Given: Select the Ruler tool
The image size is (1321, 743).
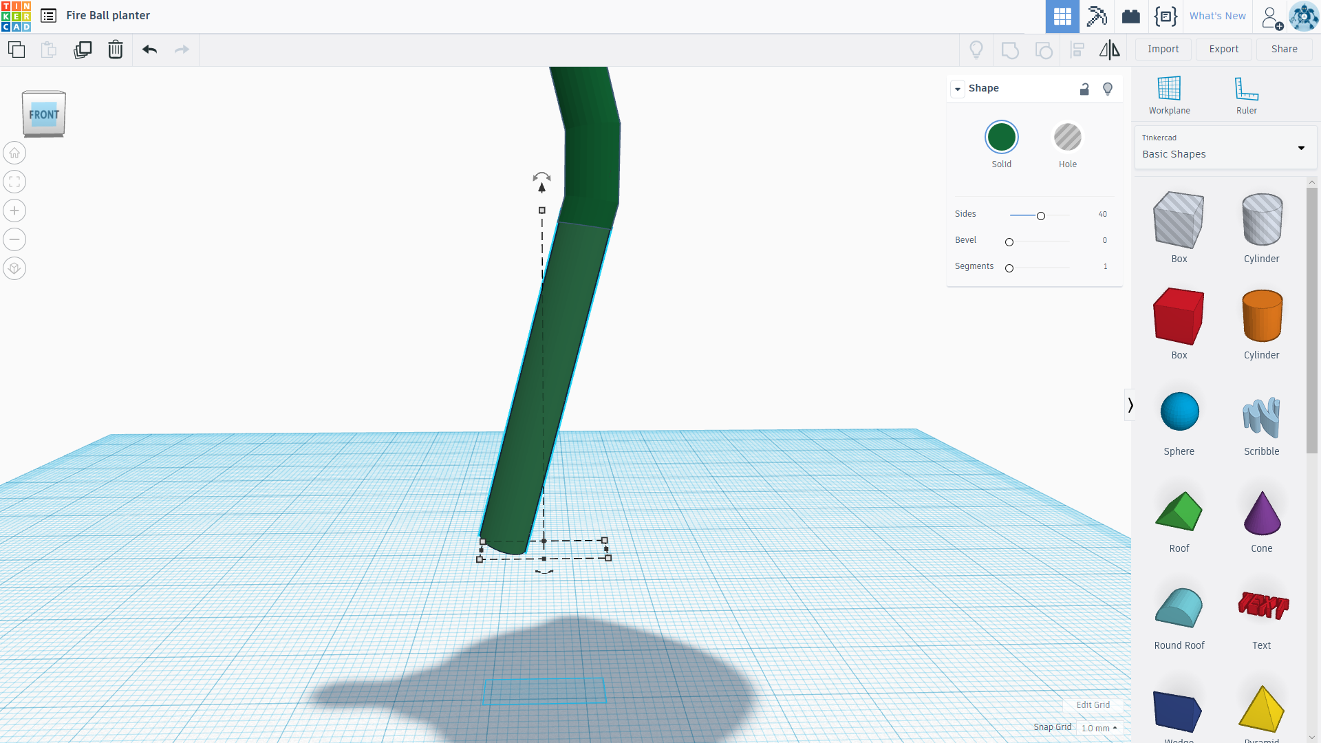Looking at the screenshot, I should pyautogui.click(x=1246, y=95).
